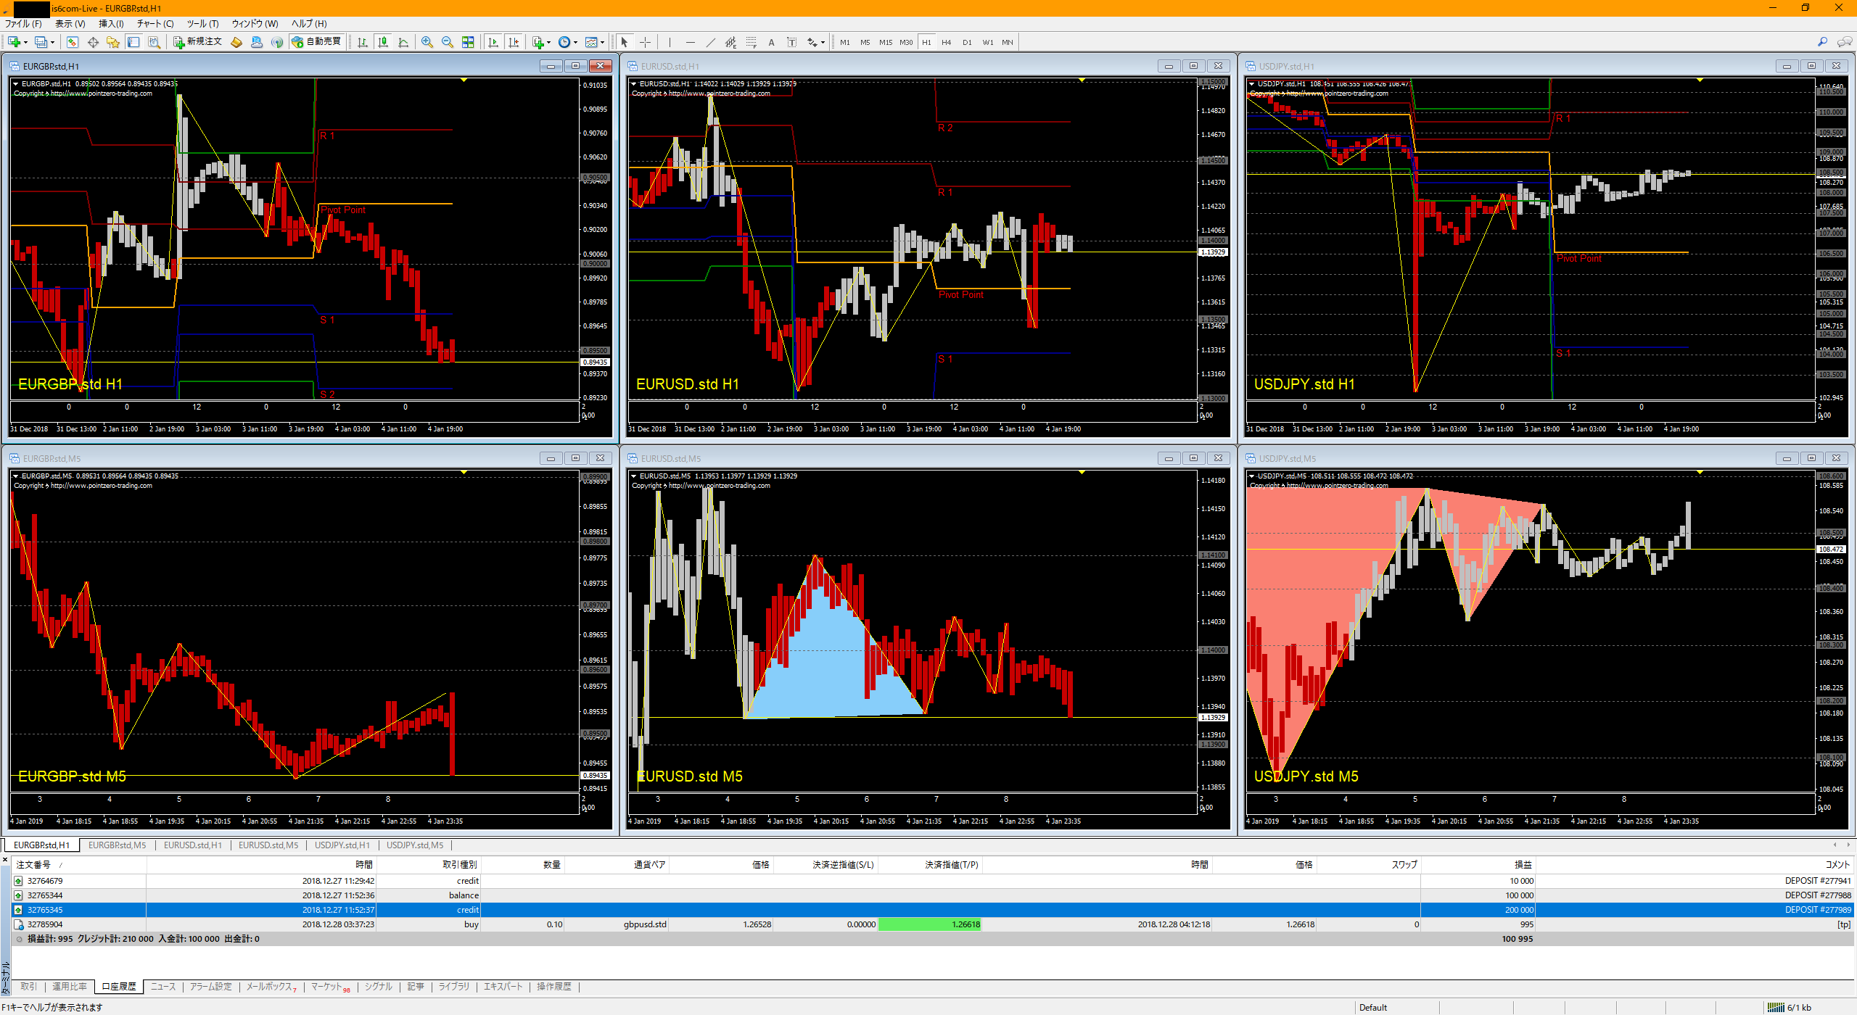The width and height of the screenshot is (1857, 1015).
Task: Toggle the 自動売買 auto trading button
Action: 316,42
